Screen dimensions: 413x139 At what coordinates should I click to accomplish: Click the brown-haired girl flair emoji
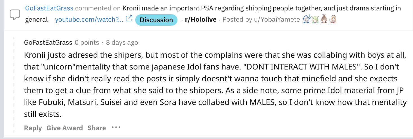[x=324, y=19]
